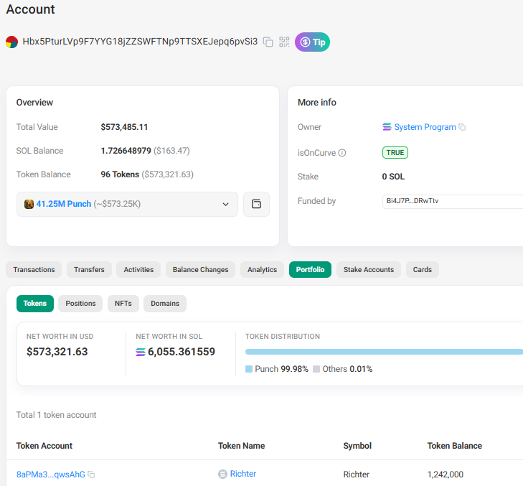Viewport: 523px width, 486px height.
Task: Click the Punch token thumbnail icon
Action: [29, 204]
